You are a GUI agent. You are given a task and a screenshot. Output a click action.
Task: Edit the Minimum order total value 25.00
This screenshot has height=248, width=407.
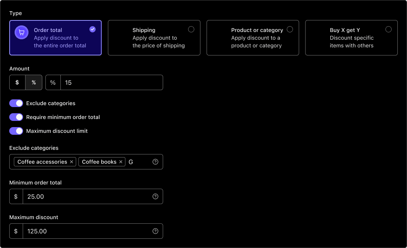point(87,196)
